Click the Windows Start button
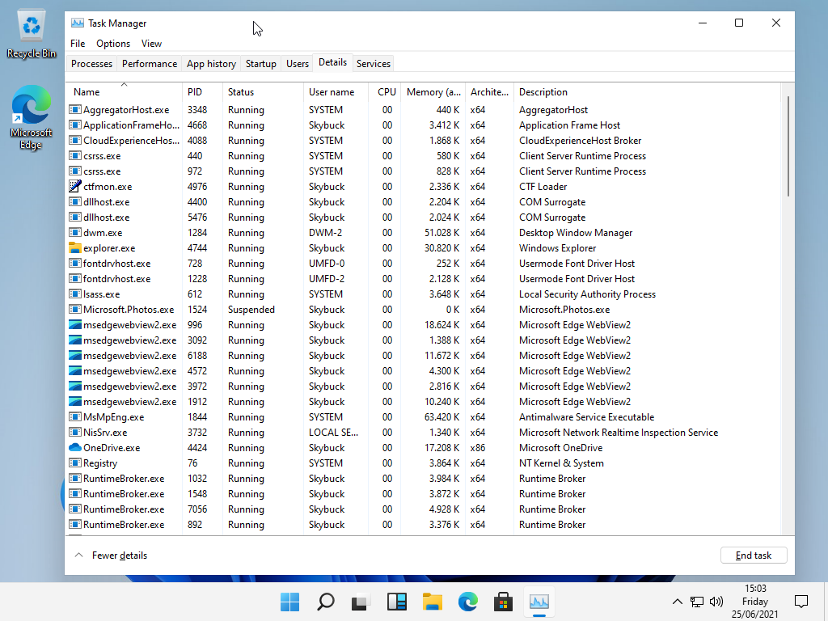This screenshot has height=621, width=828. pos(289,602)
